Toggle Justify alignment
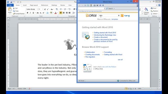168x94 pixels. coord(69,13)
